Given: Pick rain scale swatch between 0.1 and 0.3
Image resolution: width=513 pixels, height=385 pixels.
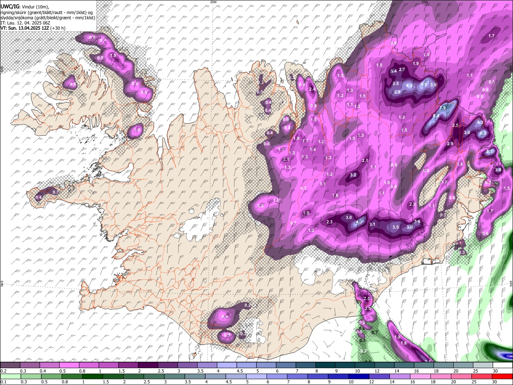Looking at the screenshot, I should click(x=10, y=377).
